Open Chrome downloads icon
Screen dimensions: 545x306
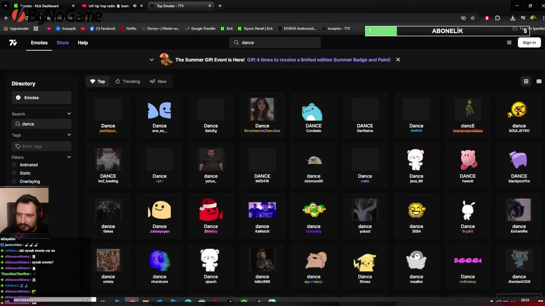coord(513,18)
